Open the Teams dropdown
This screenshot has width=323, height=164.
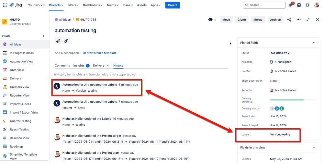(113, 5)
